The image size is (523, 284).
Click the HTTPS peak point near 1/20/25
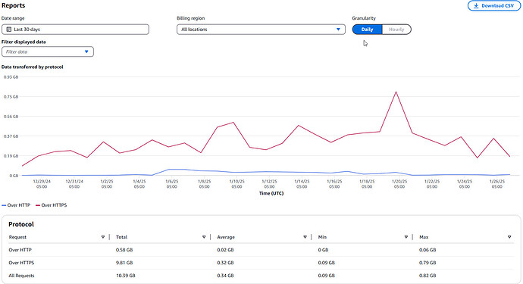coord(396,92)
